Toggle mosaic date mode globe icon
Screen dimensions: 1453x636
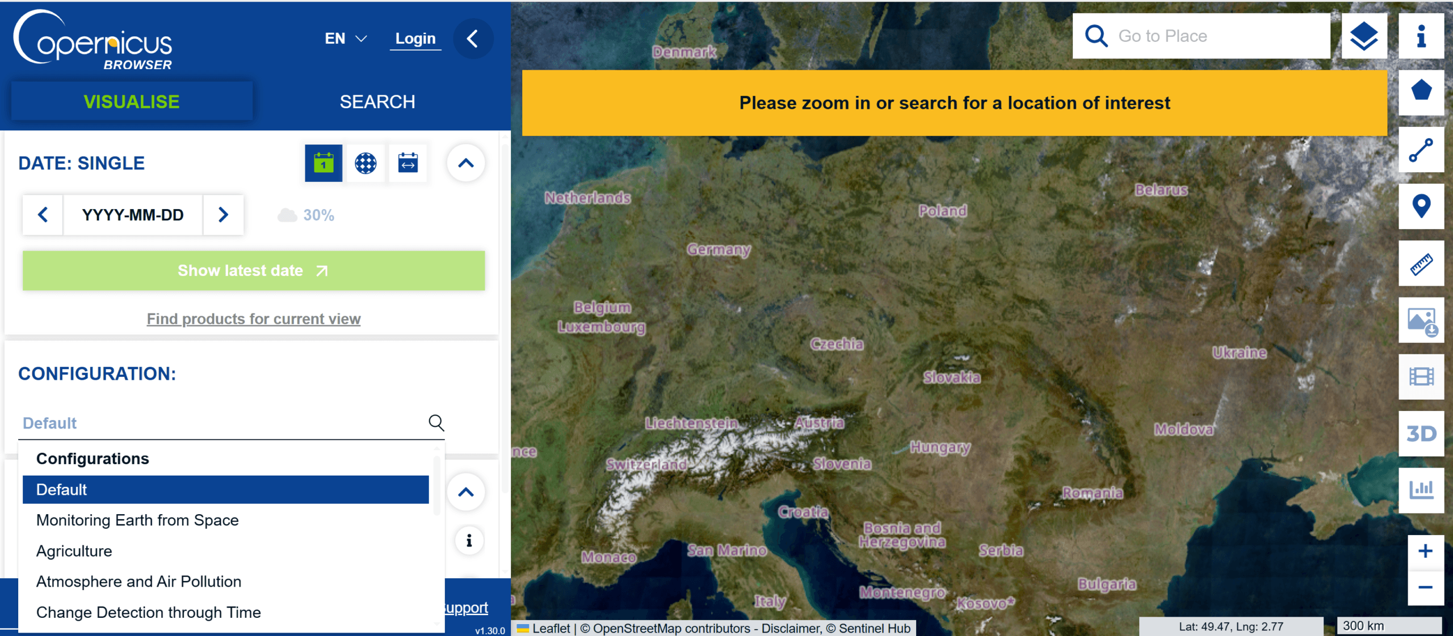tap(366, 163)
